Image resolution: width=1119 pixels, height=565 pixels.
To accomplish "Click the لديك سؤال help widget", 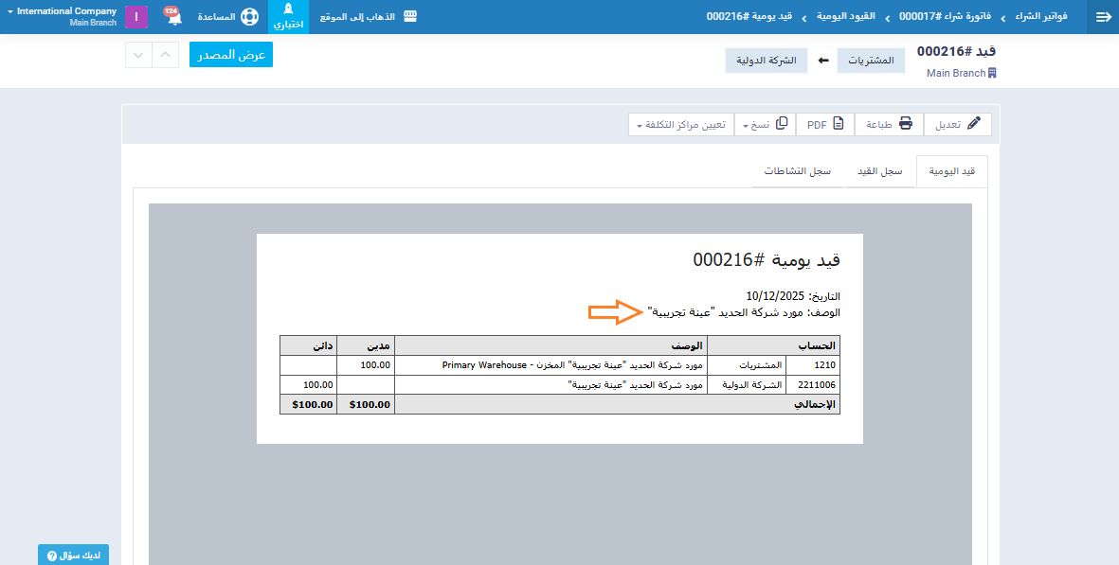I will click(73, 555).
